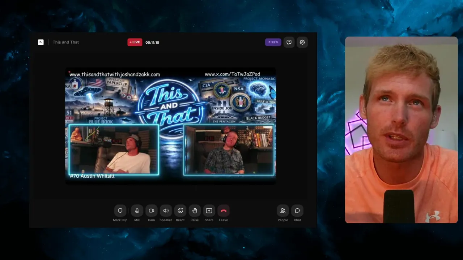Click the right host video frame
The image size is (463, 260).
click(229, 149)
